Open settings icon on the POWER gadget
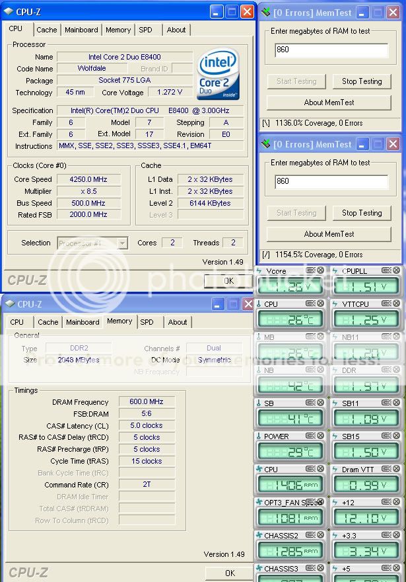The width and height of the screenshot is (406, 582). (x=310, y=435)
